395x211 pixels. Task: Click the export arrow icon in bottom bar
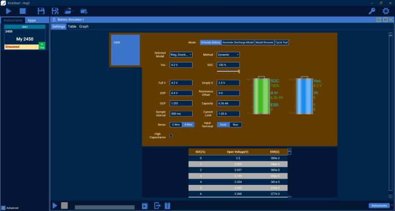(x=158, y=206)
